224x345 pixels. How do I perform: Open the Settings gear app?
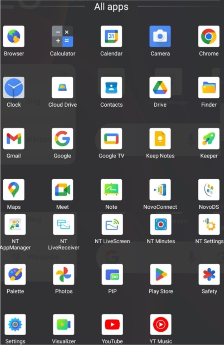15,324
